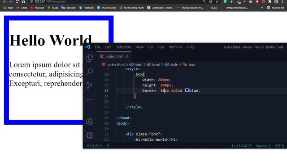Image resolution: width=287 pixels, height=161 pixels.
Task: Open the Selection menu in VS Code
Action: click(123, 47)
